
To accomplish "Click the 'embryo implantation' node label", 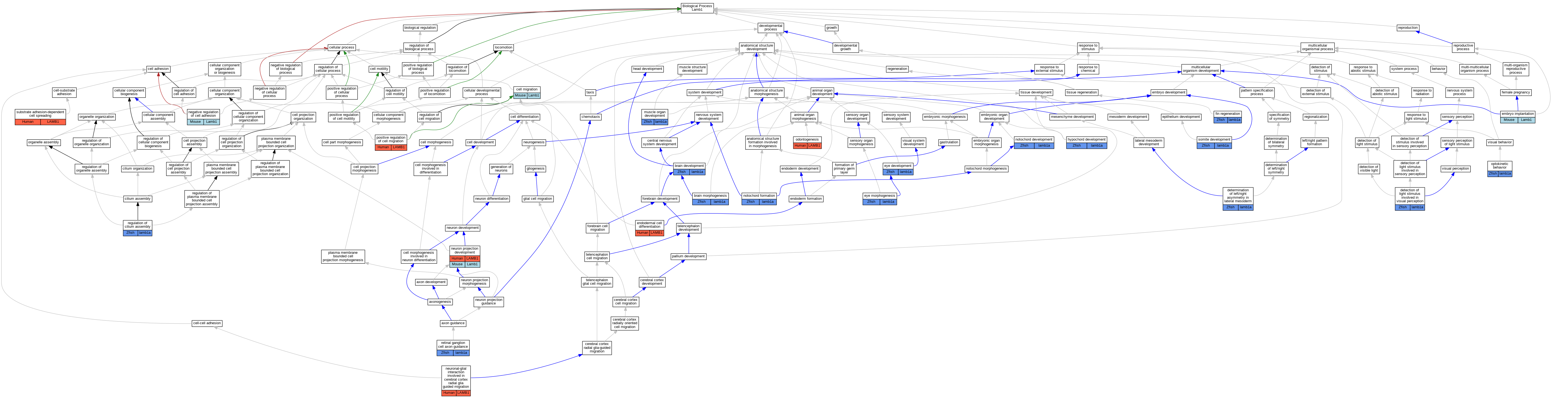I will coord(1518,114).
